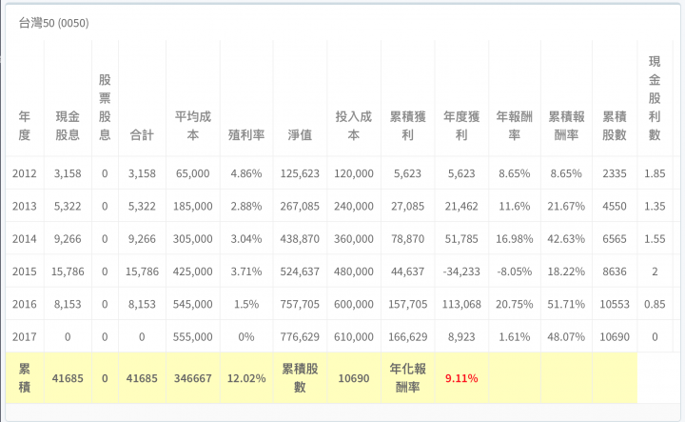
Task: Click cumulative return 42.63%
Action: [x=566, y=239]
